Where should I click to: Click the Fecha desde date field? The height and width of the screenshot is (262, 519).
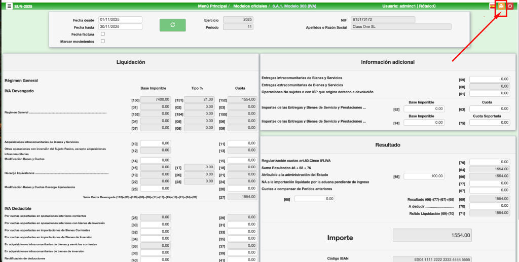click(x=120, y=20)
